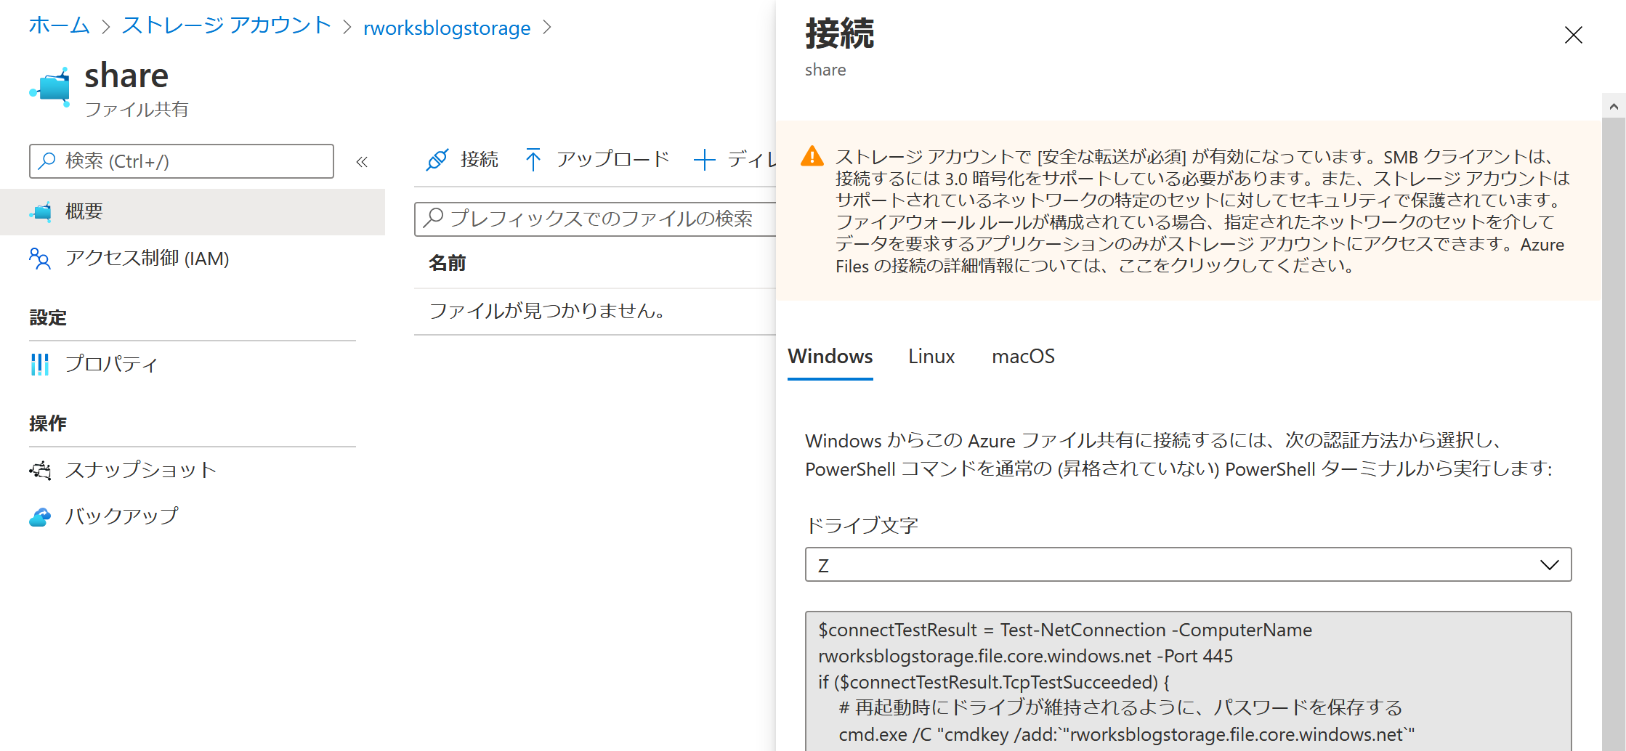Switch to the Linux tab

(x=931, y=357)
